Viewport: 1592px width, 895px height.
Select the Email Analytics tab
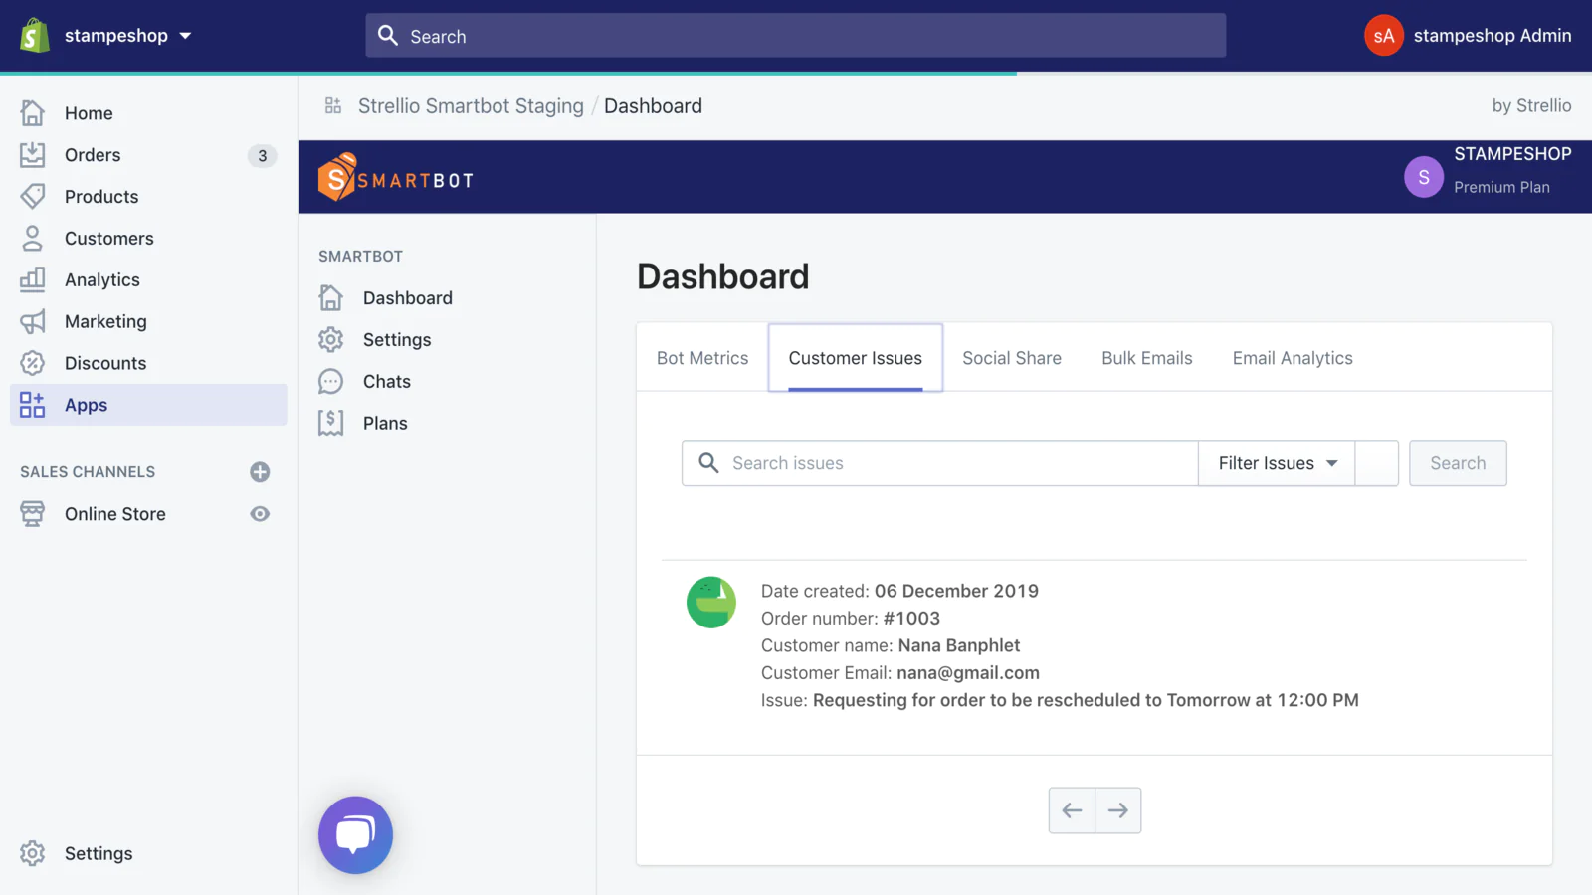(x=1292, y=358)
